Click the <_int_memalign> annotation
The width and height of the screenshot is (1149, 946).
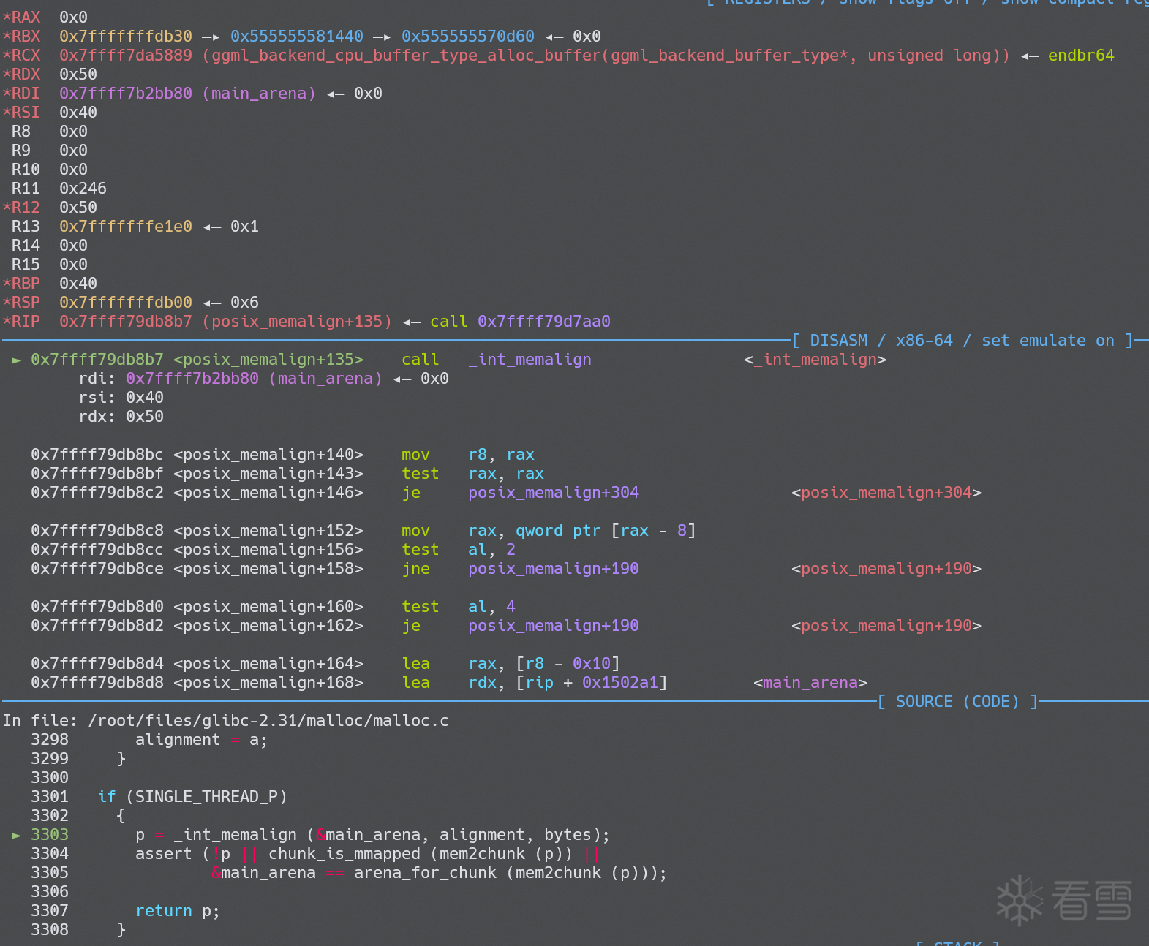point(815,359)
